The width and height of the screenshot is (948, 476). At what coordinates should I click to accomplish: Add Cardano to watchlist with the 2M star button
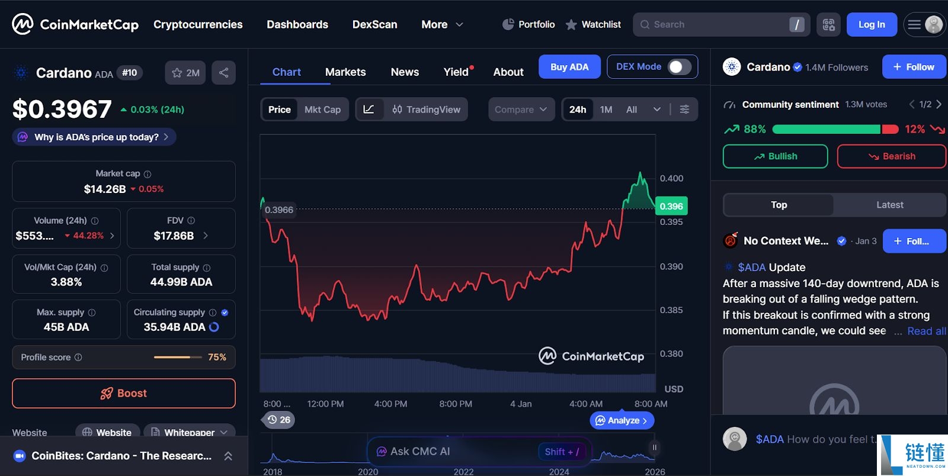pyautogui.click(x=185, y=73)
